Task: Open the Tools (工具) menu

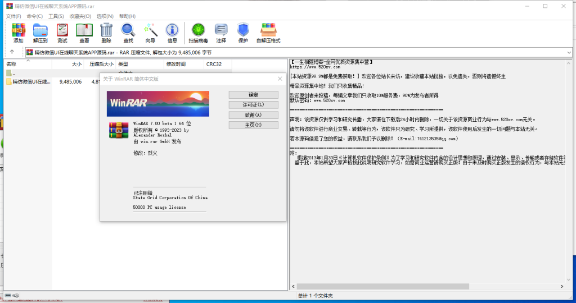Action: coord(56,16)
